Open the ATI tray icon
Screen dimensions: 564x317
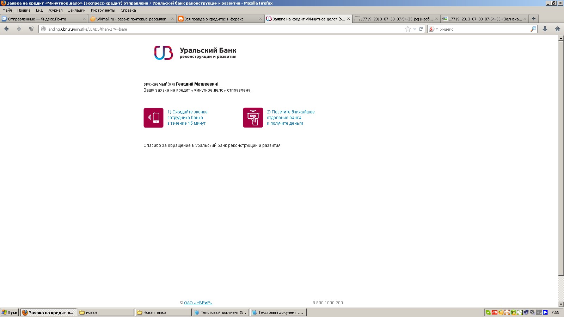coord(495,312)
